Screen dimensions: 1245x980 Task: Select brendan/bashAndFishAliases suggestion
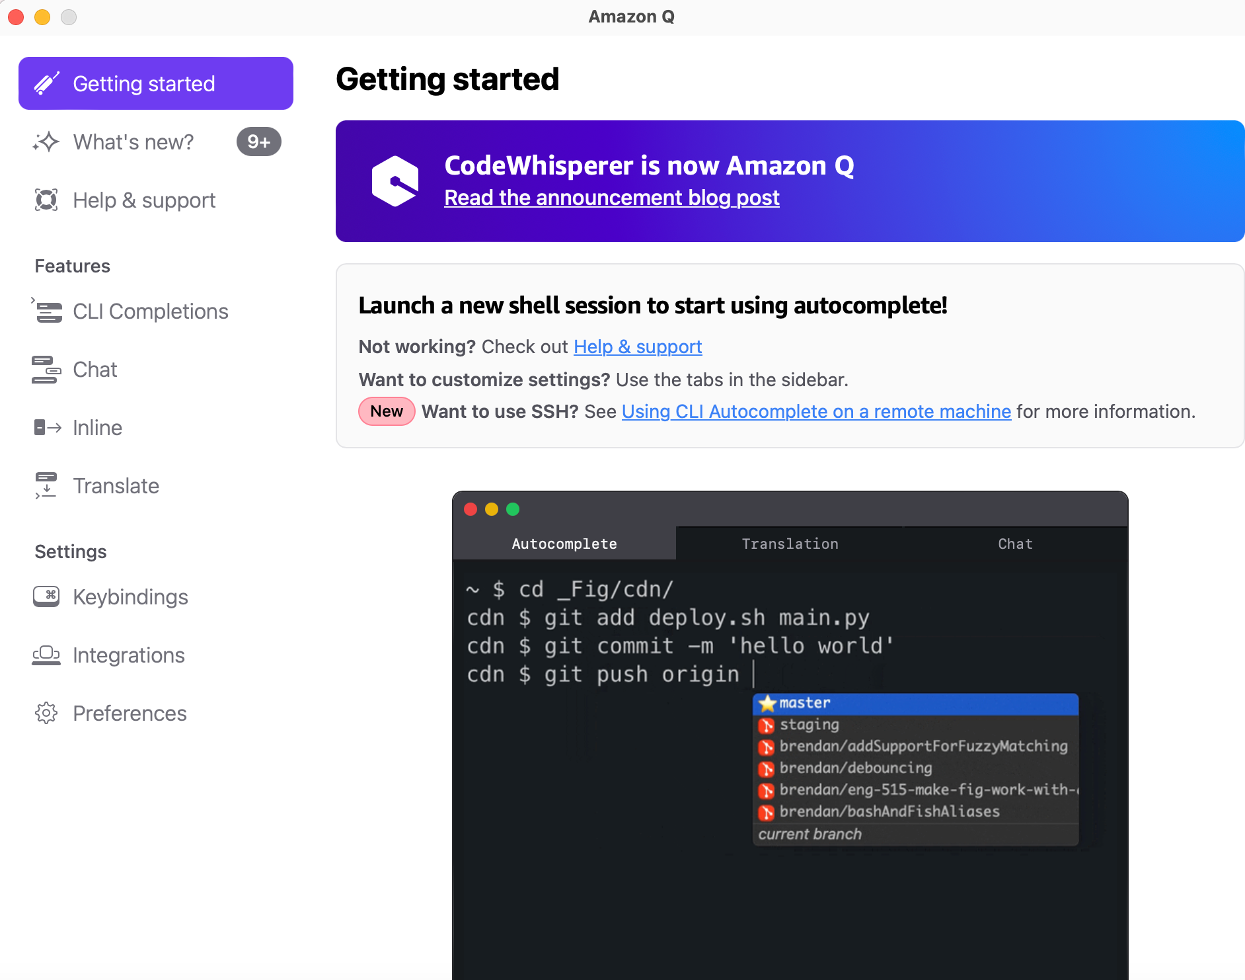(916, 812)
